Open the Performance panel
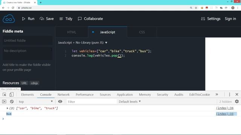The image size is (241, 135). pyautogui.click(x=84, y=94)
